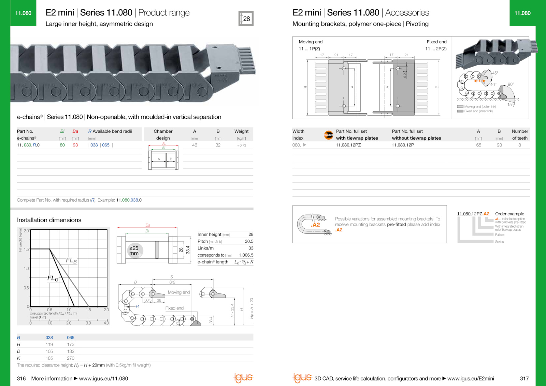
Task: Click the Ba value 93 in e-chains table
Action: pos(75,145)
